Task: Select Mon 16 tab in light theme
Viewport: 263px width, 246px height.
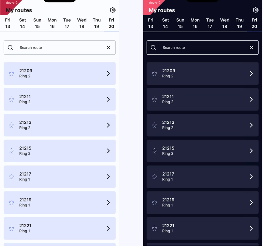Action: point(52,23)
